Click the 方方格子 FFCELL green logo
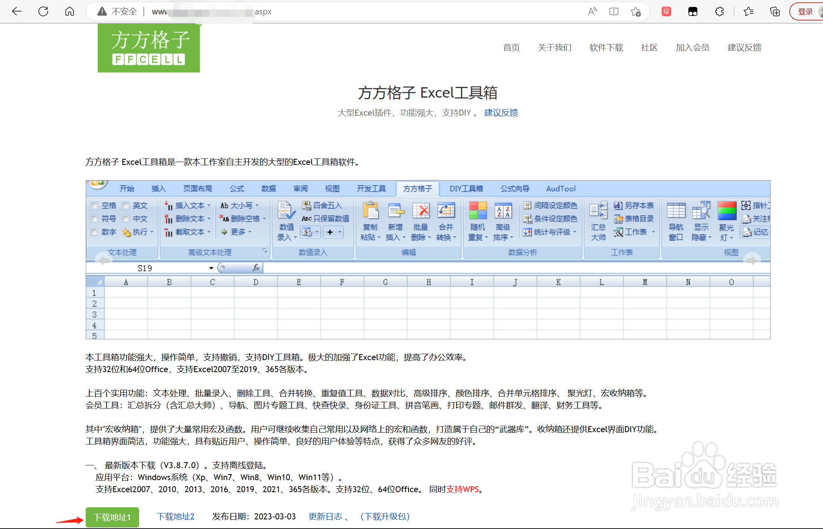 (149, 48)
